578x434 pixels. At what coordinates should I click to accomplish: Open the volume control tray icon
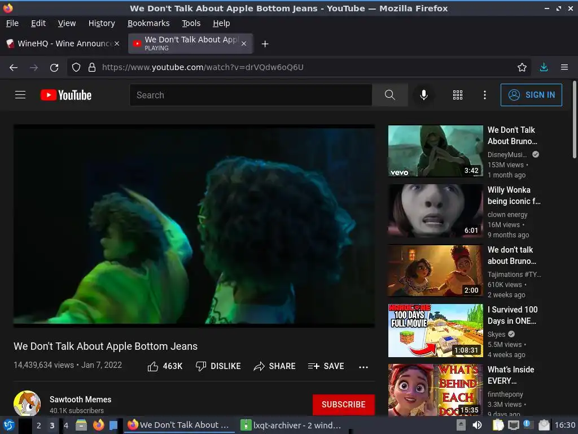tap(477, 425)
